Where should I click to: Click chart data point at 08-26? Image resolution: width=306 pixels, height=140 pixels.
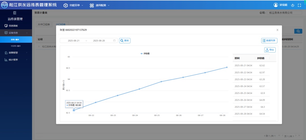coord(183,77)
